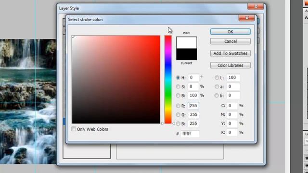Select the RGB blue B radio button

pos(178,124)
